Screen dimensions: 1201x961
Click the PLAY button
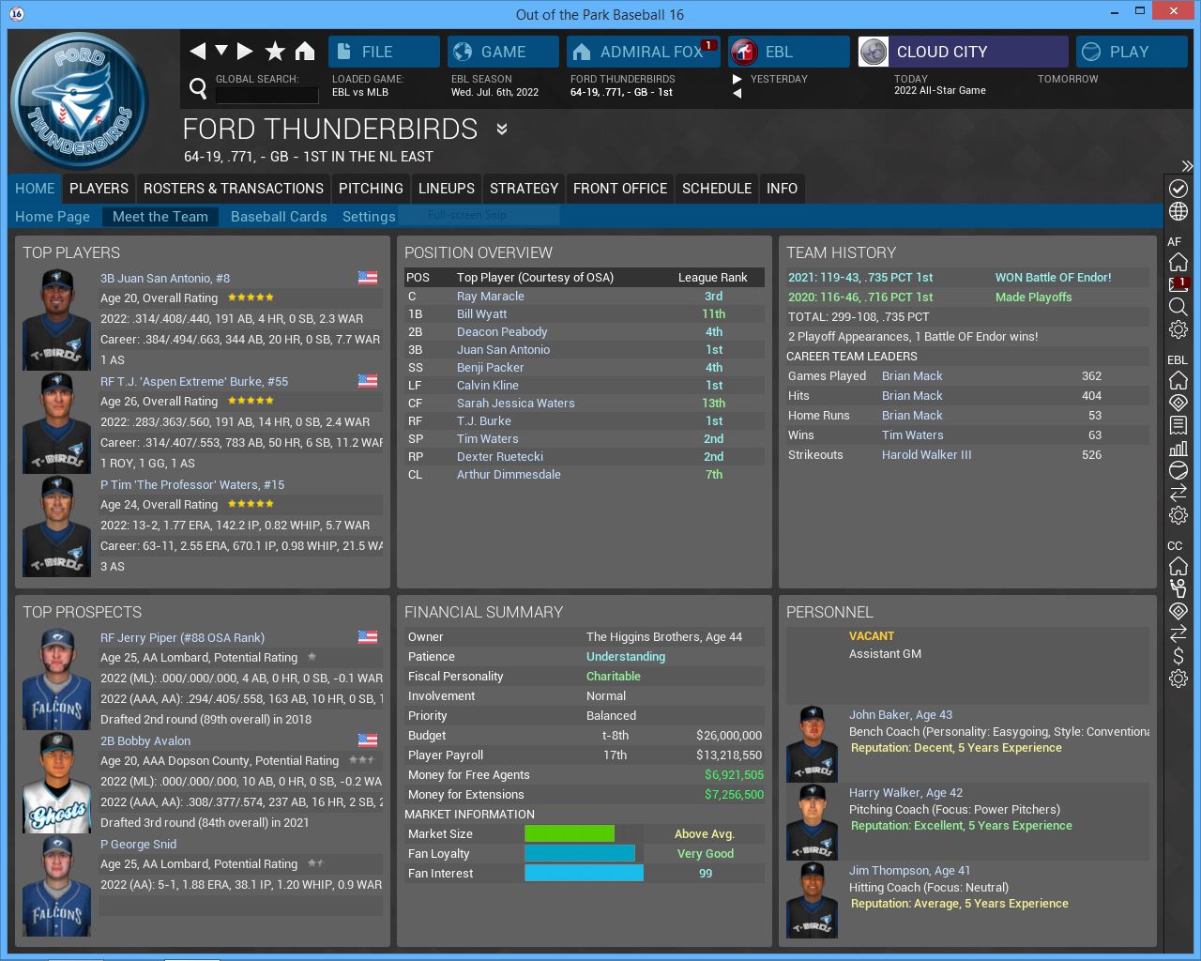pyautogui.click(x=1132, y=52)
